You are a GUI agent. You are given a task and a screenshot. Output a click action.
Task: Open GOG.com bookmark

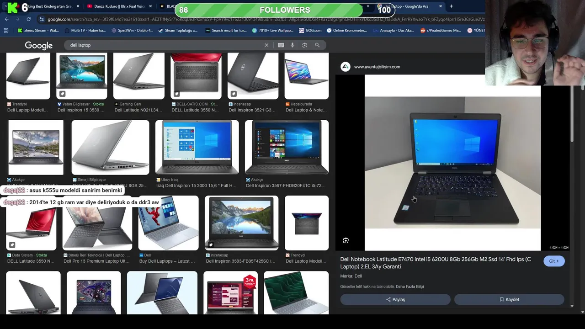point(310,31)
